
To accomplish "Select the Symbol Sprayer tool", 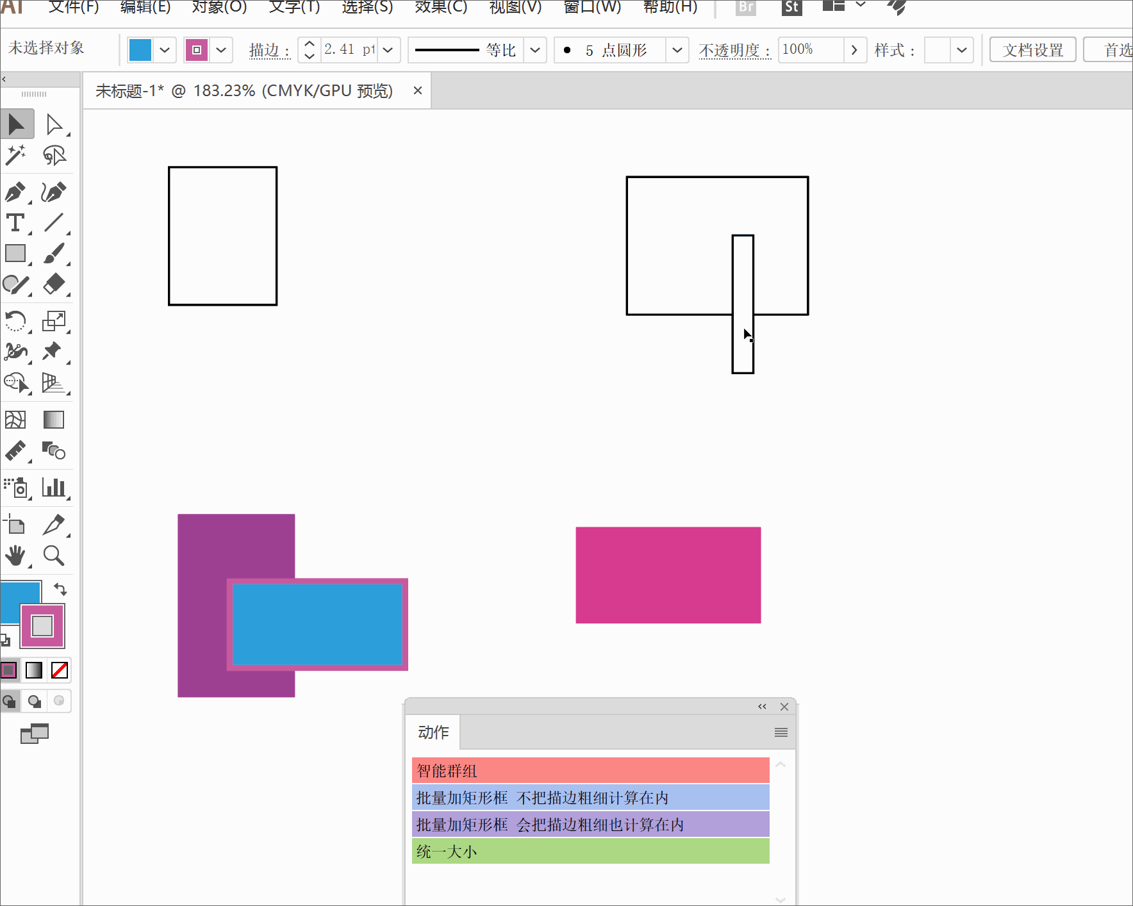I will [x=17, y=488].
